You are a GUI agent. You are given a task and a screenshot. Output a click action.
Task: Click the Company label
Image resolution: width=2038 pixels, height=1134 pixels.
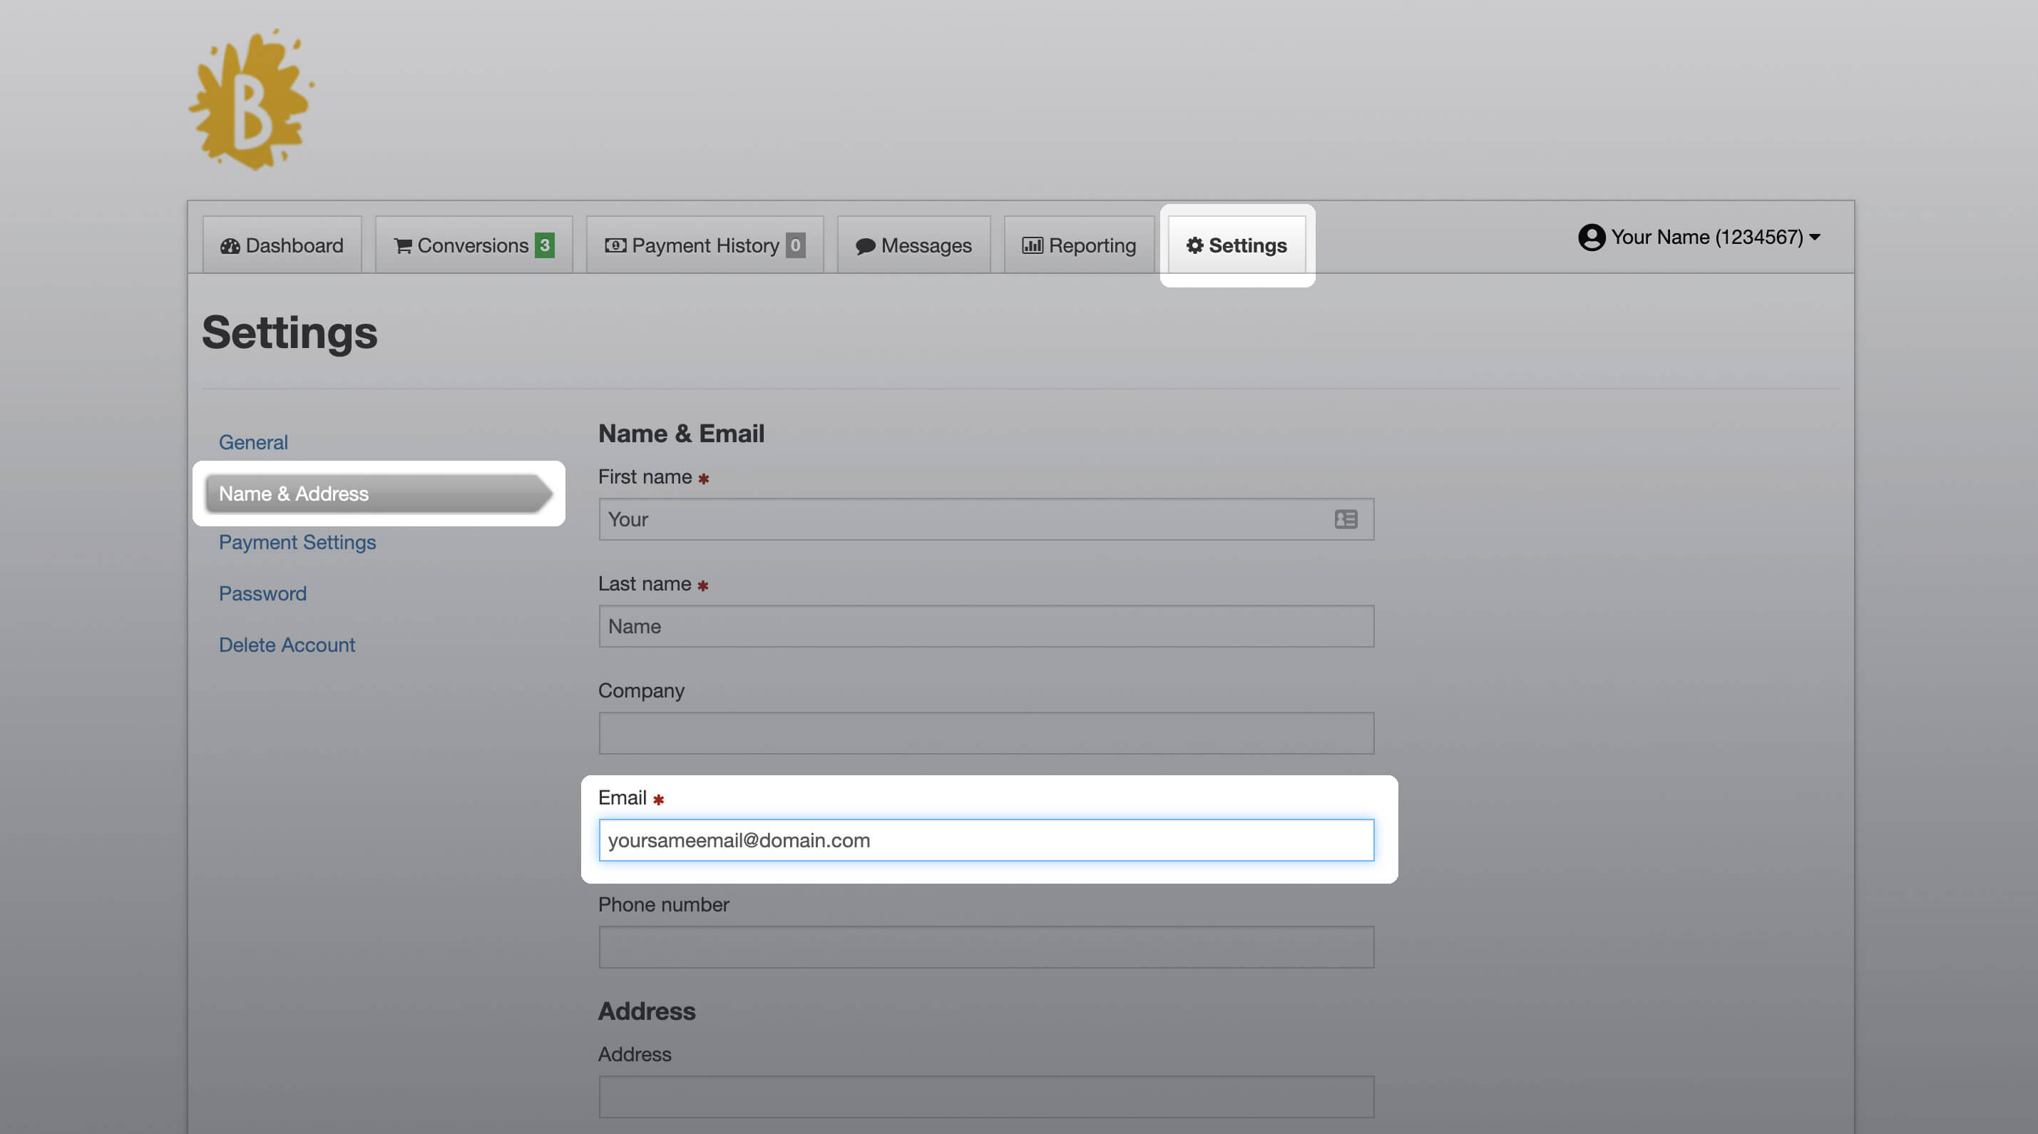click(x=642, y=691)
